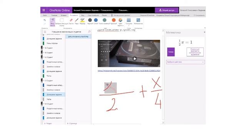Click the feedback to Microsoft link
Image resolution: width=246 pixels, height=138 pixels.
(x=173, y=15)
